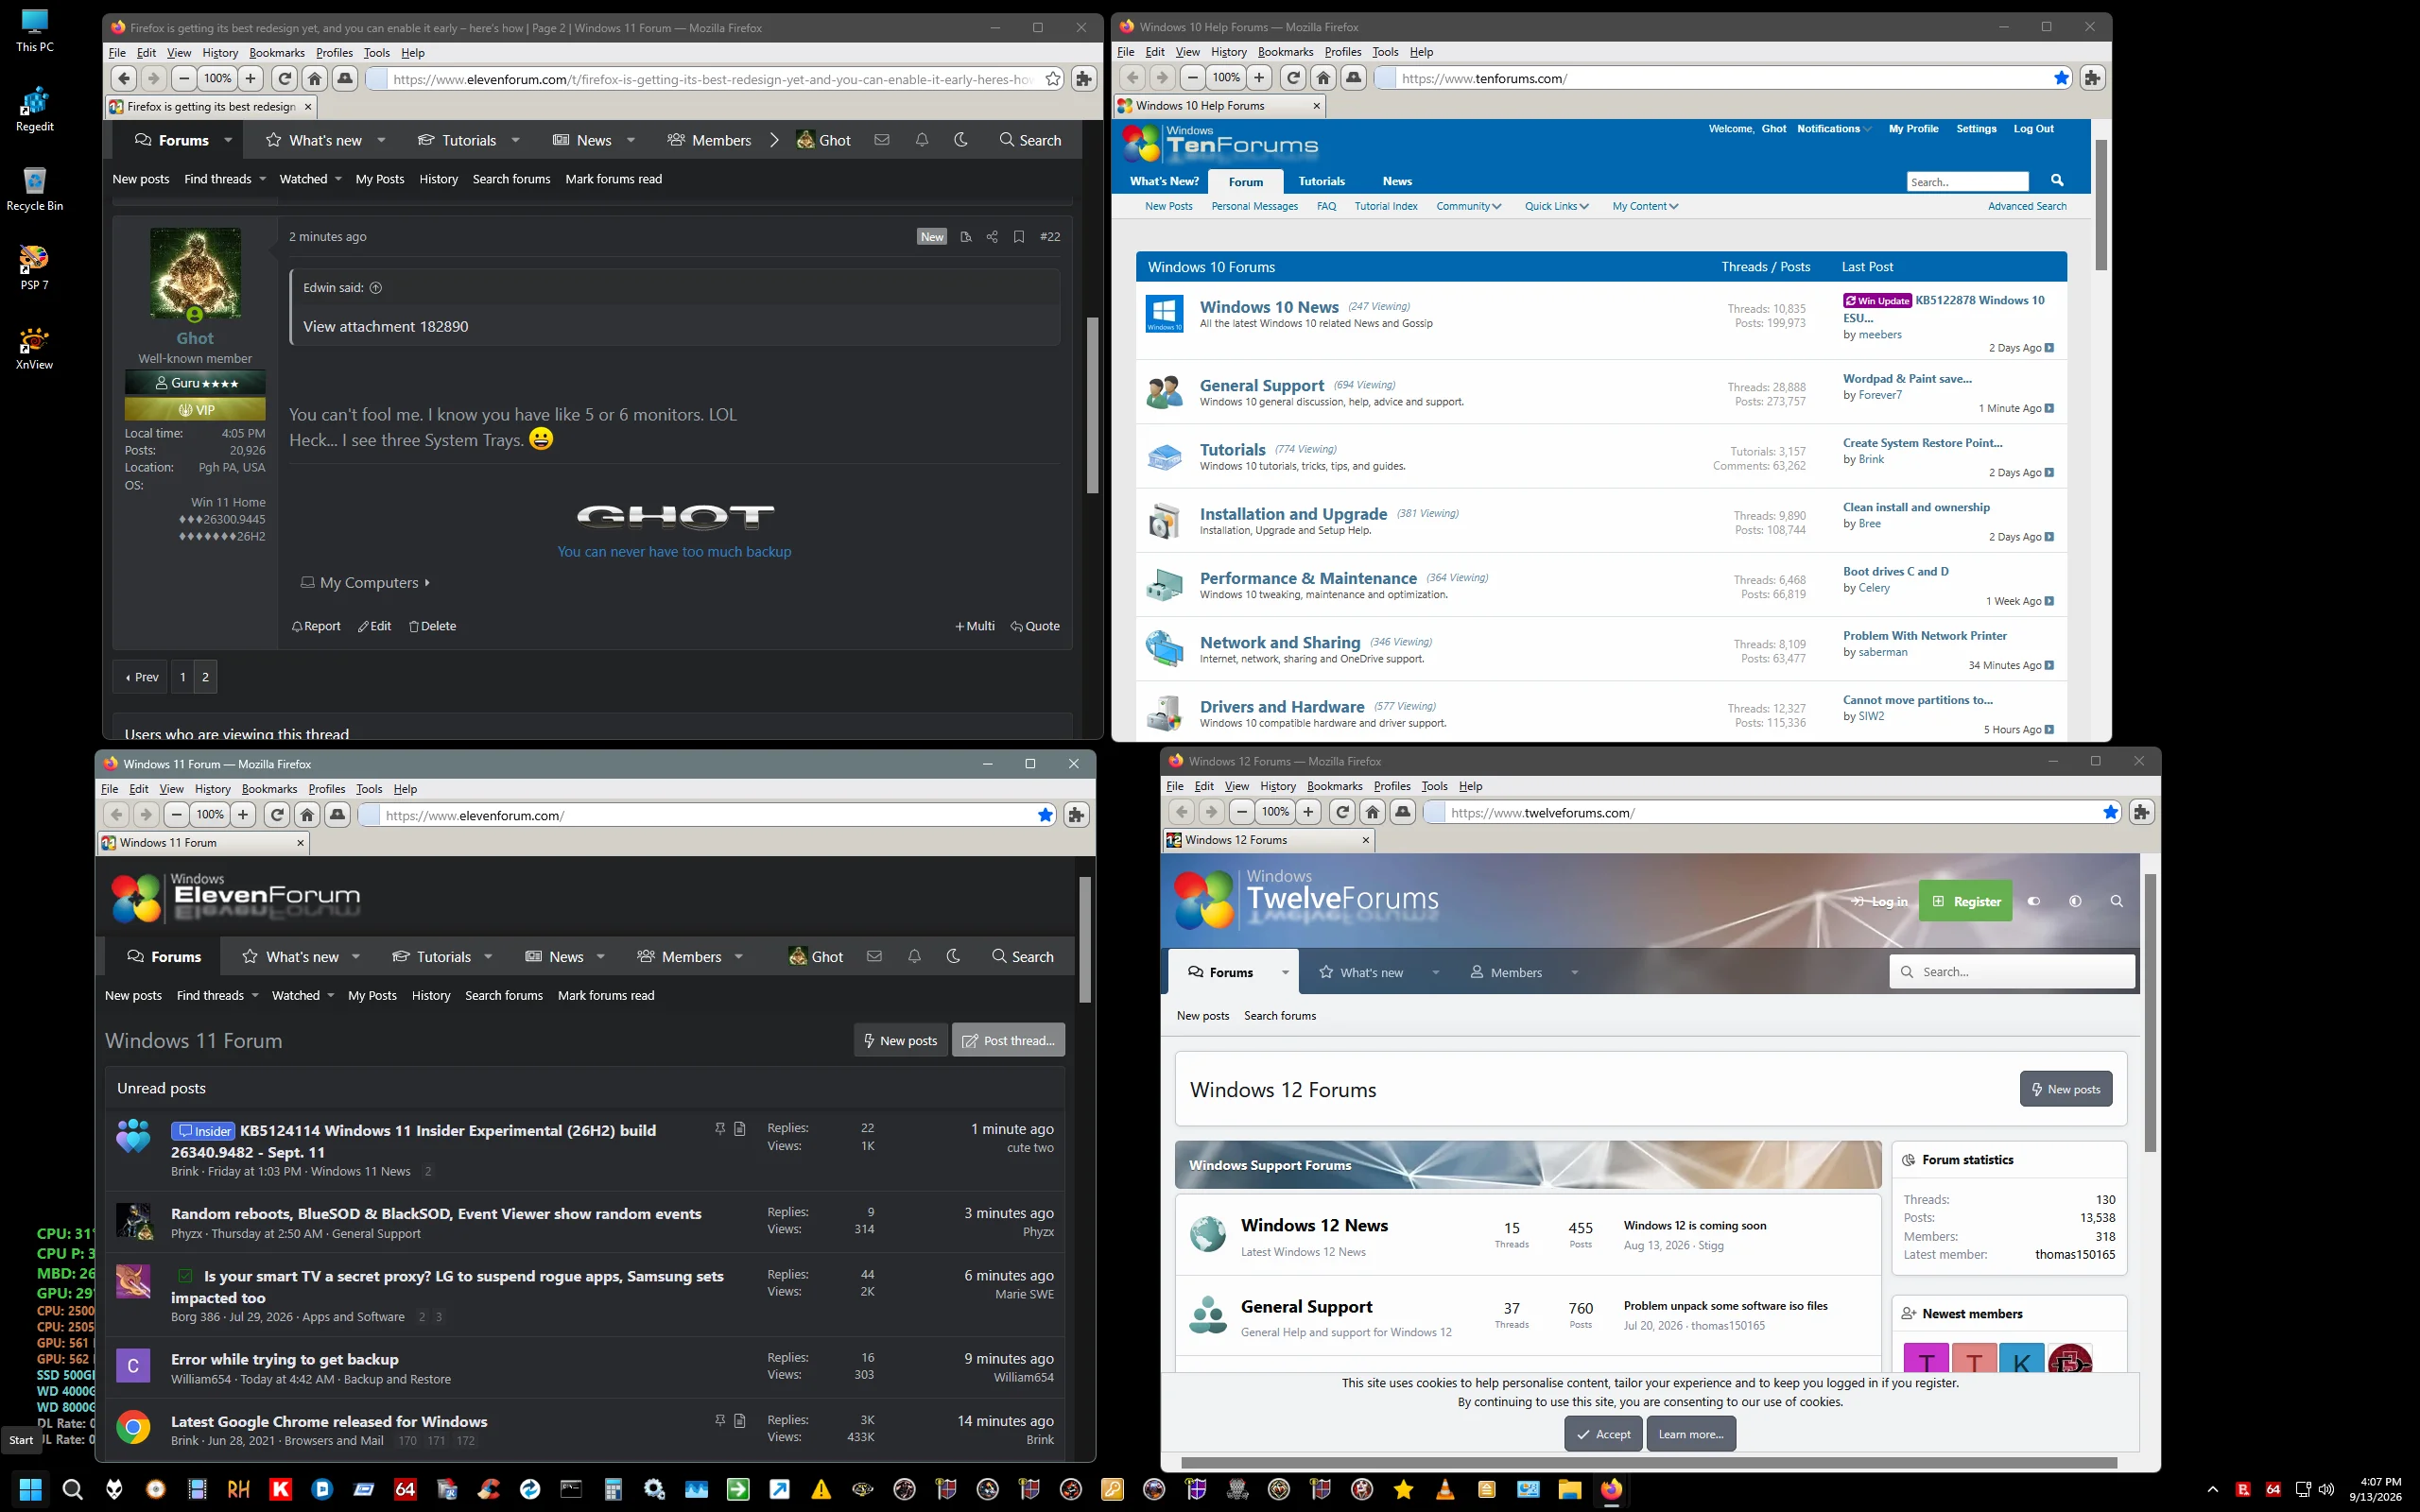Click share icon on post #22

pyautogui.click(x=992, y=237)
